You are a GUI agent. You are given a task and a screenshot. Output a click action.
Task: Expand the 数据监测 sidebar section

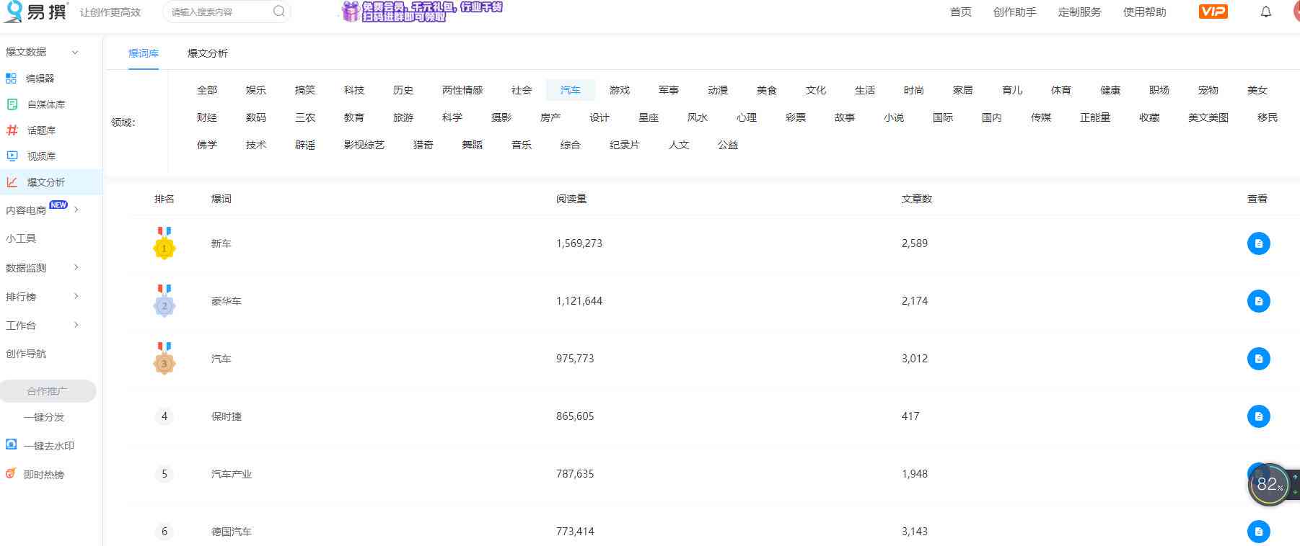click(76, 267)
